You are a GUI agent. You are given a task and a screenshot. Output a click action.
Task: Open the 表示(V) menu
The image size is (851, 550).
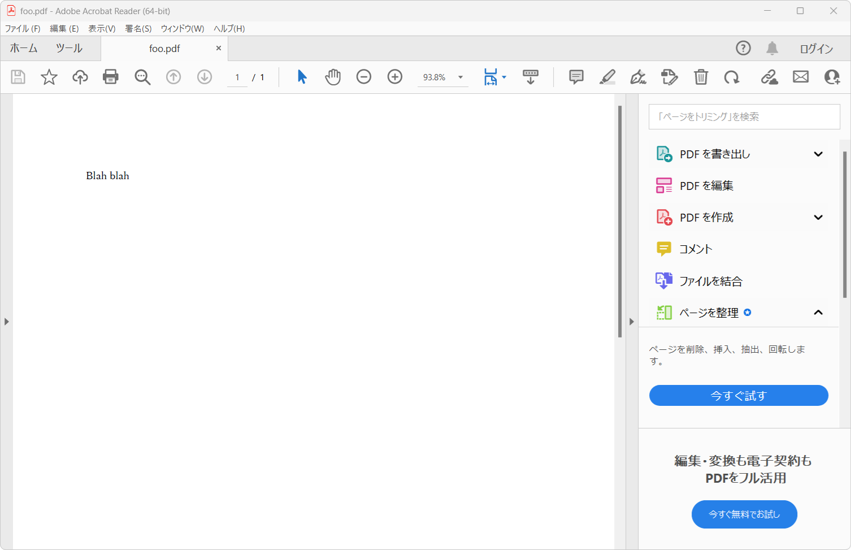tap(102, 29)
